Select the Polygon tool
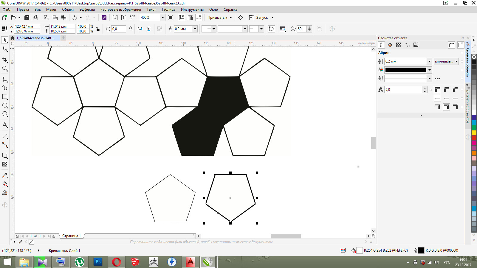Viewport: 477px width, 268px height. tap(5, 114)
